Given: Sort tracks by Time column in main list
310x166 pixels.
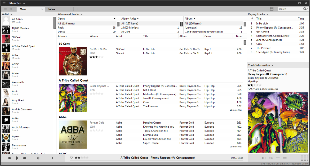Looking at the screenshot, I should (238, 36).
